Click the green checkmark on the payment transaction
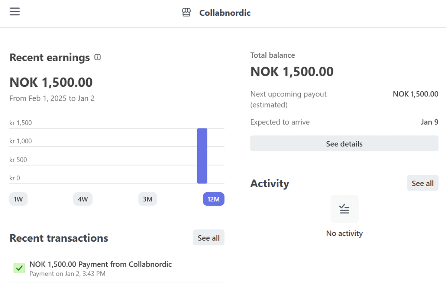The width and height of the screenshot is (446, 283). click(x=19, y=268)
